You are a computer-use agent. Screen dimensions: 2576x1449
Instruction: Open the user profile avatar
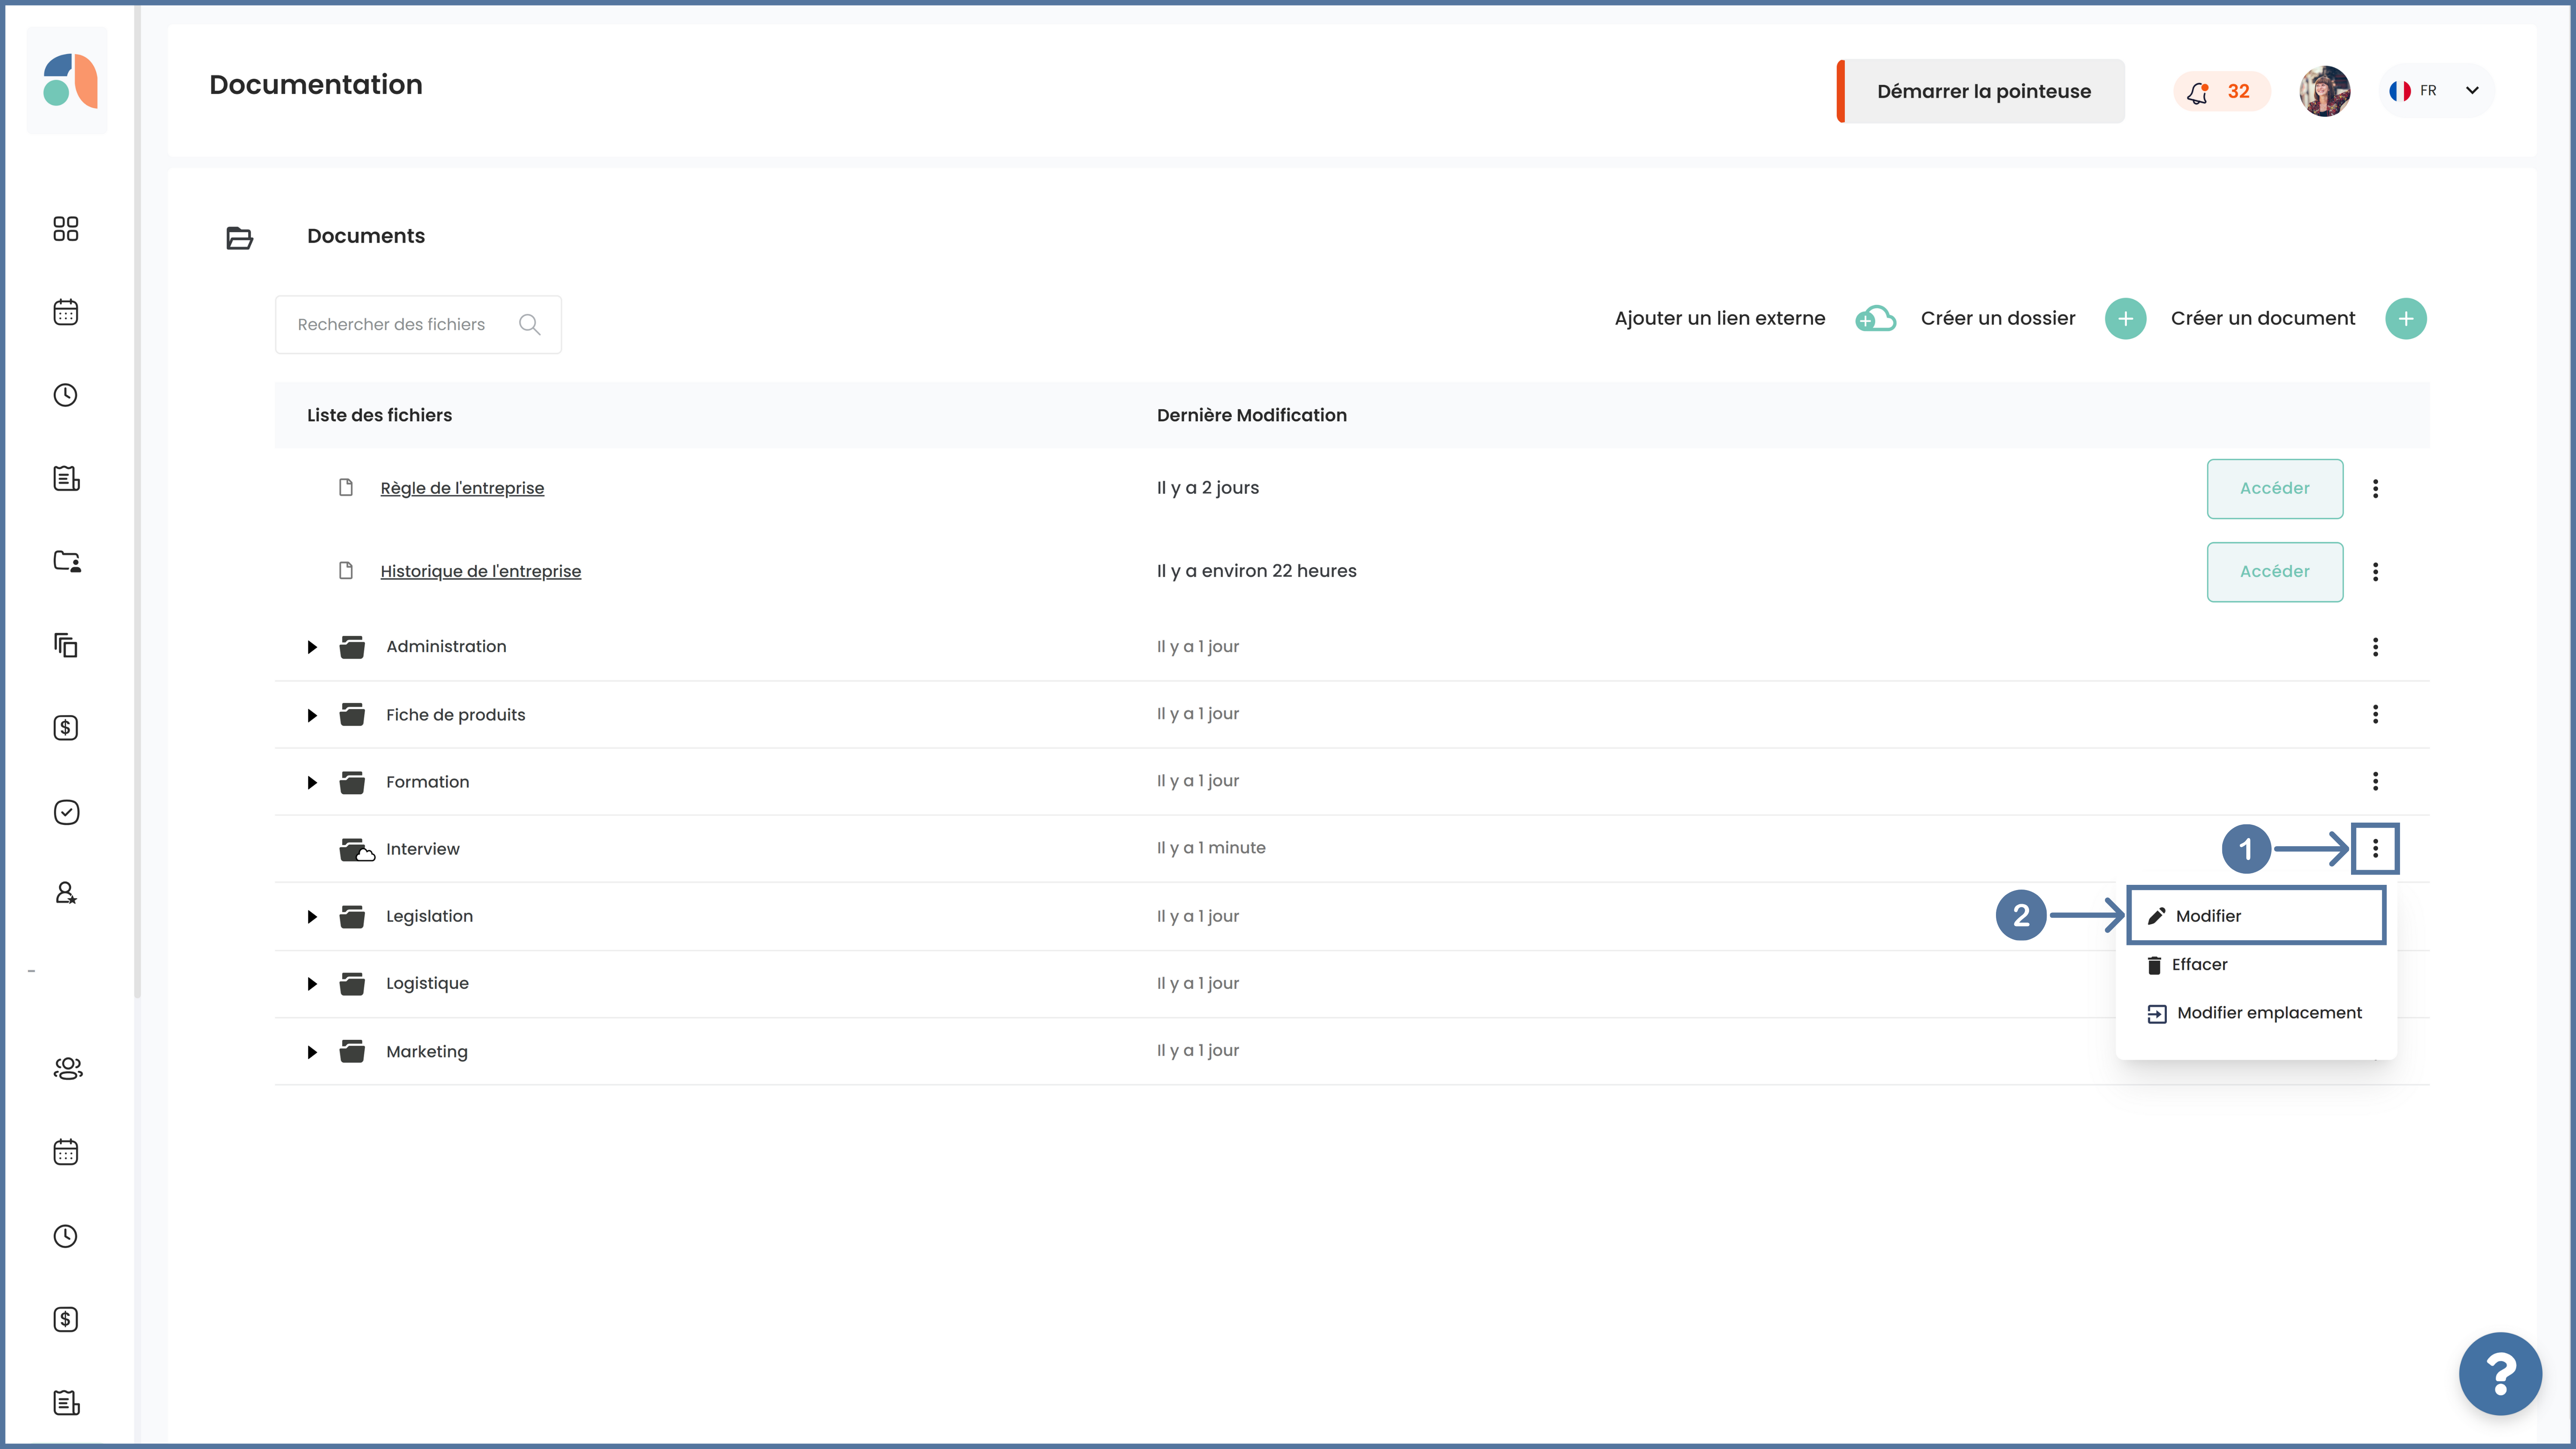(x=2324, y=91)
